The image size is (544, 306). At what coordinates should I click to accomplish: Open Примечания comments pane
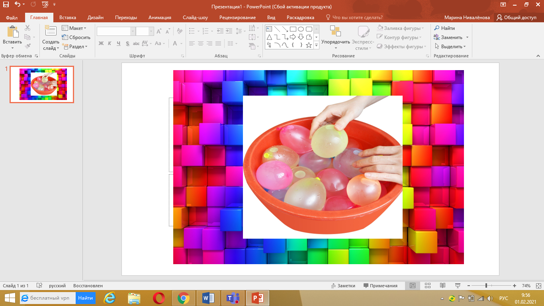[380, 286]
